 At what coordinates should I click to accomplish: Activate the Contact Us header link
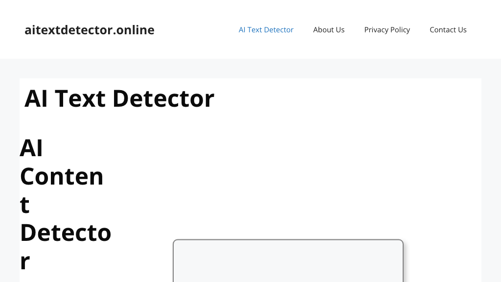coord(448,29)
